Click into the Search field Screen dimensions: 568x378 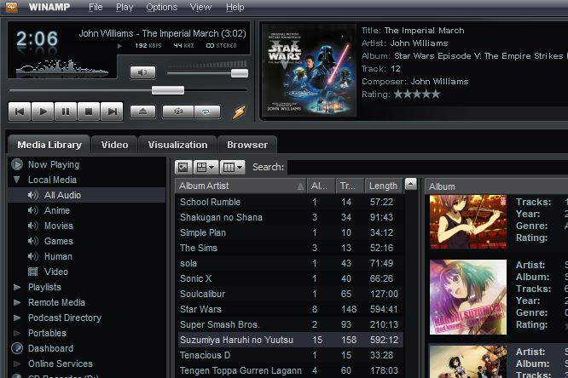[x=428, y=167]
